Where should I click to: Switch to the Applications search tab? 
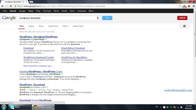[x=53, y=26]
